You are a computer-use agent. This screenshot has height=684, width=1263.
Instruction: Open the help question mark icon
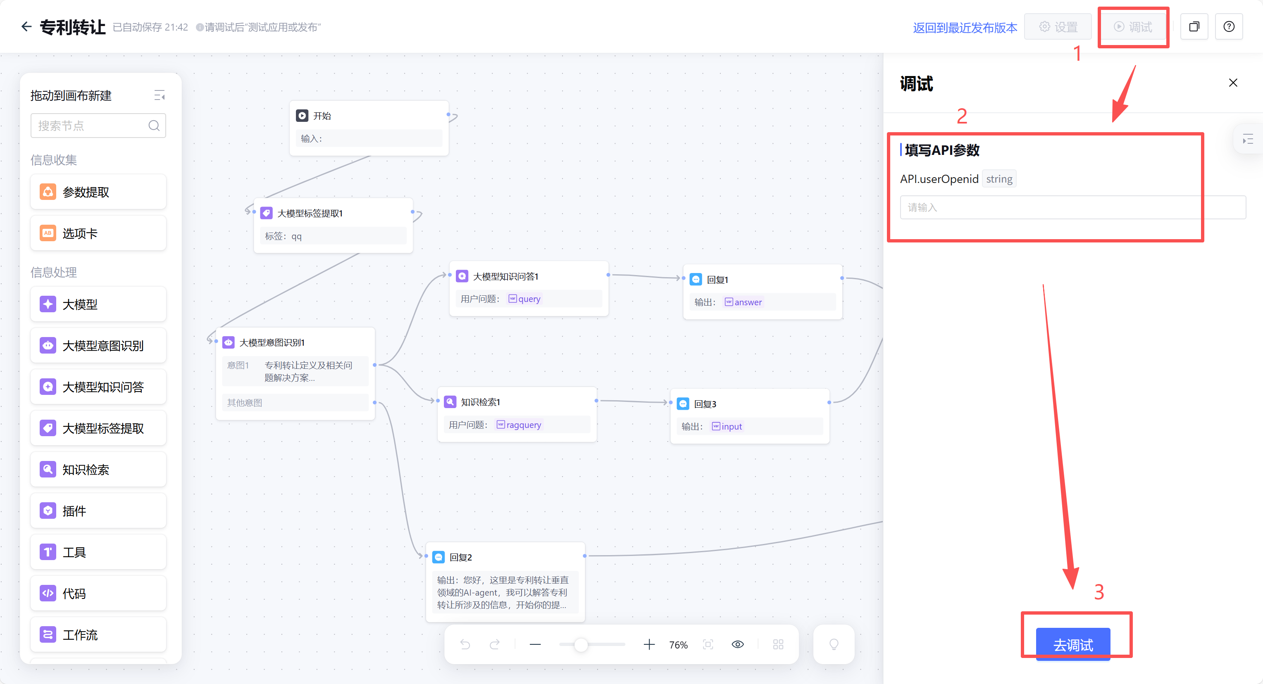pyautogui.click(x=1229, y=26)
